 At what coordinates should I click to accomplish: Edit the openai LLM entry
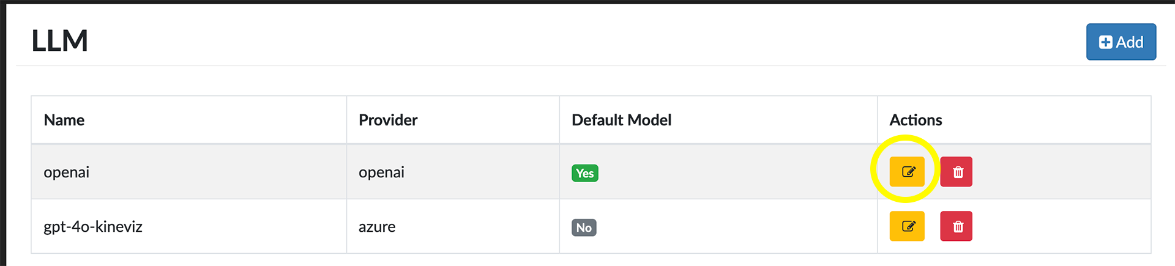tap(907, 172)
